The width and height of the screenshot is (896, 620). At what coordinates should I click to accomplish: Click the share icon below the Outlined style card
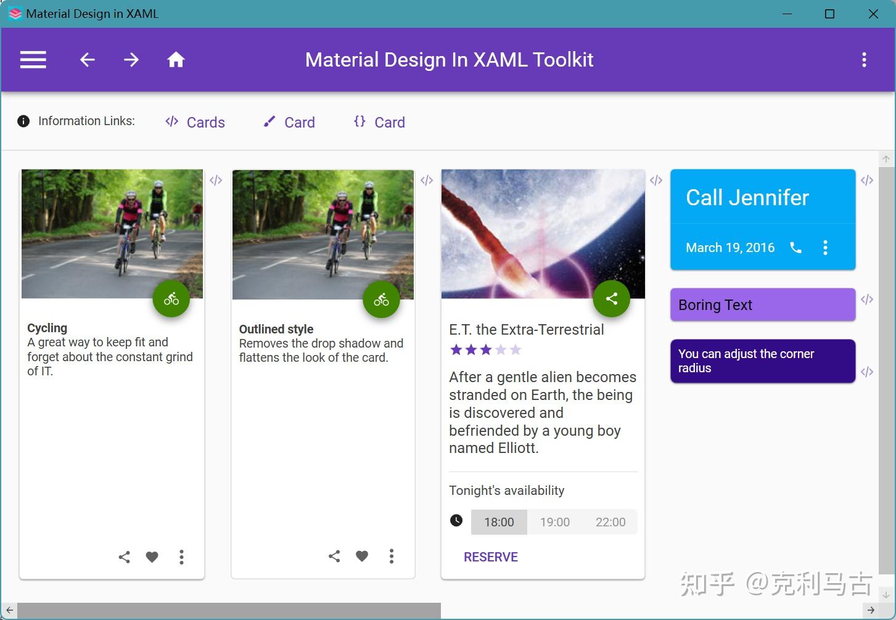tap(334, 556)
